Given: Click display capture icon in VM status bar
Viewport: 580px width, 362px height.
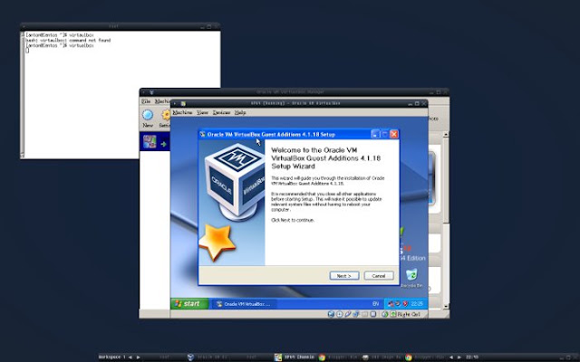Looking at the screenshot, I should [373, 314].
